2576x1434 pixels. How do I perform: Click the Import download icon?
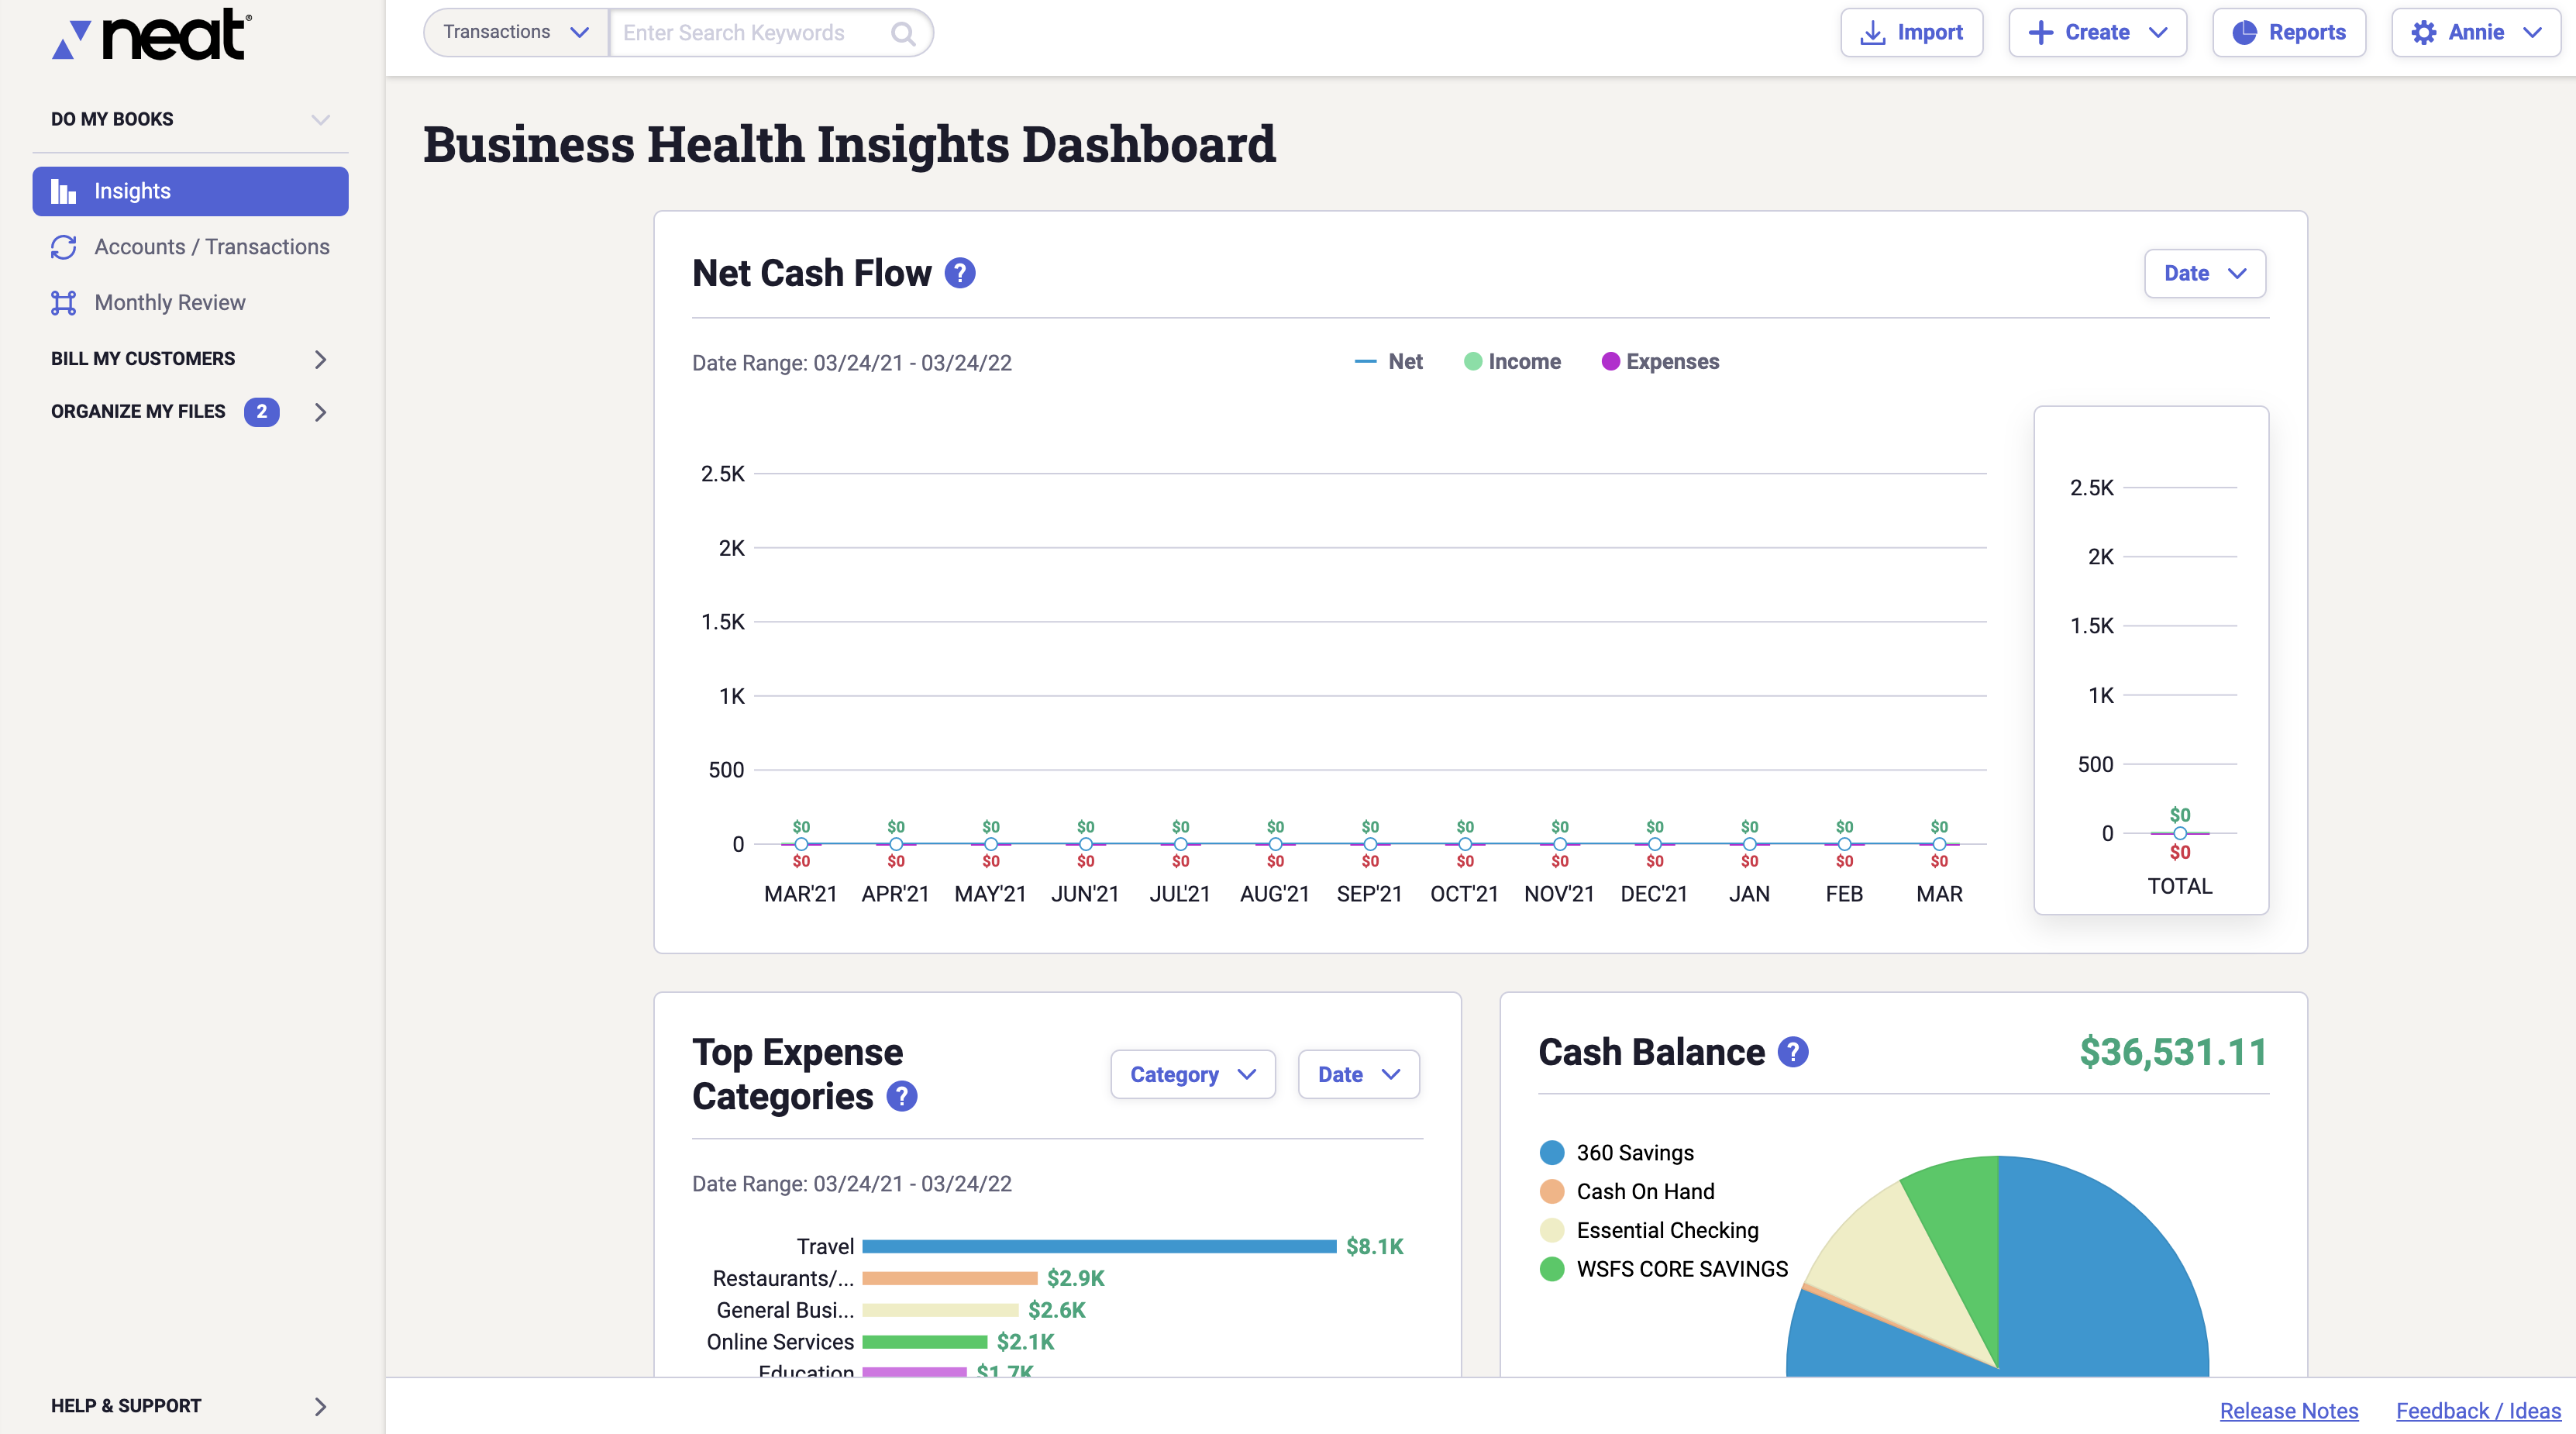1872,33
